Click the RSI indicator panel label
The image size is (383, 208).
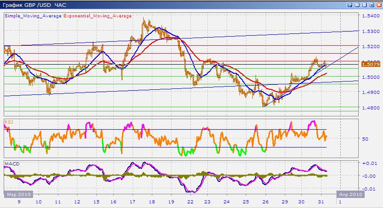[8, 122]
